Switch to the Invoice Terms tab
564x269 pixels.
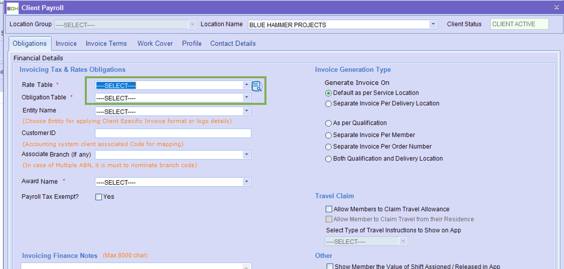(106, 44)
